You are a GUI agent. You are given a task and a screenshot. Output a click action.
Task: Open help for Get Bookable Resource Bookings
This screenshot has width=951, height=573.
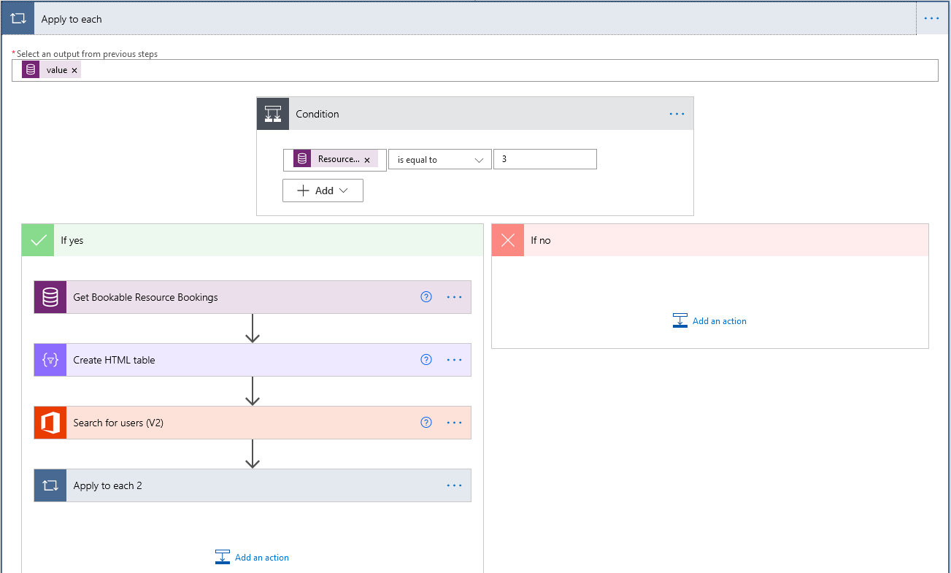coord(426,297)
